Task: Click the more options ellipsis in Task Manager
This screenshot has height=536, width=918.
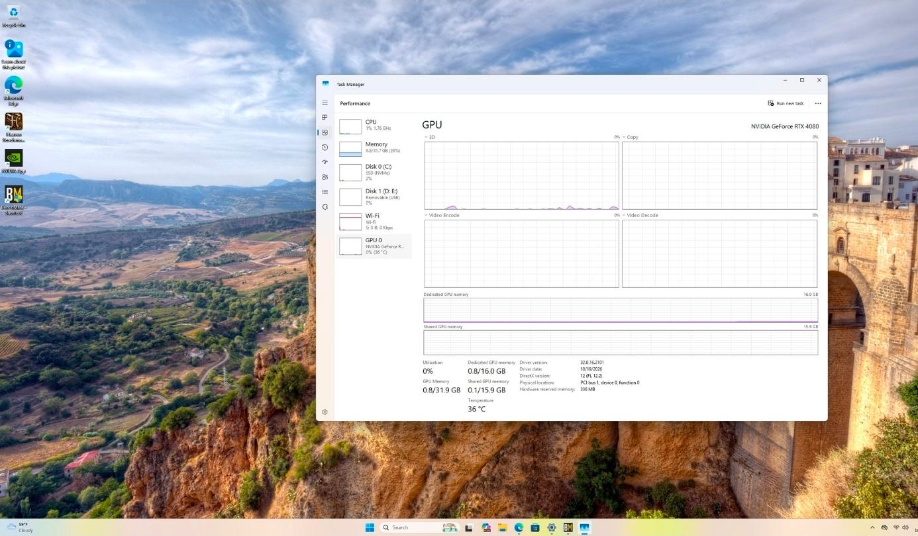Action: (818, 103)
